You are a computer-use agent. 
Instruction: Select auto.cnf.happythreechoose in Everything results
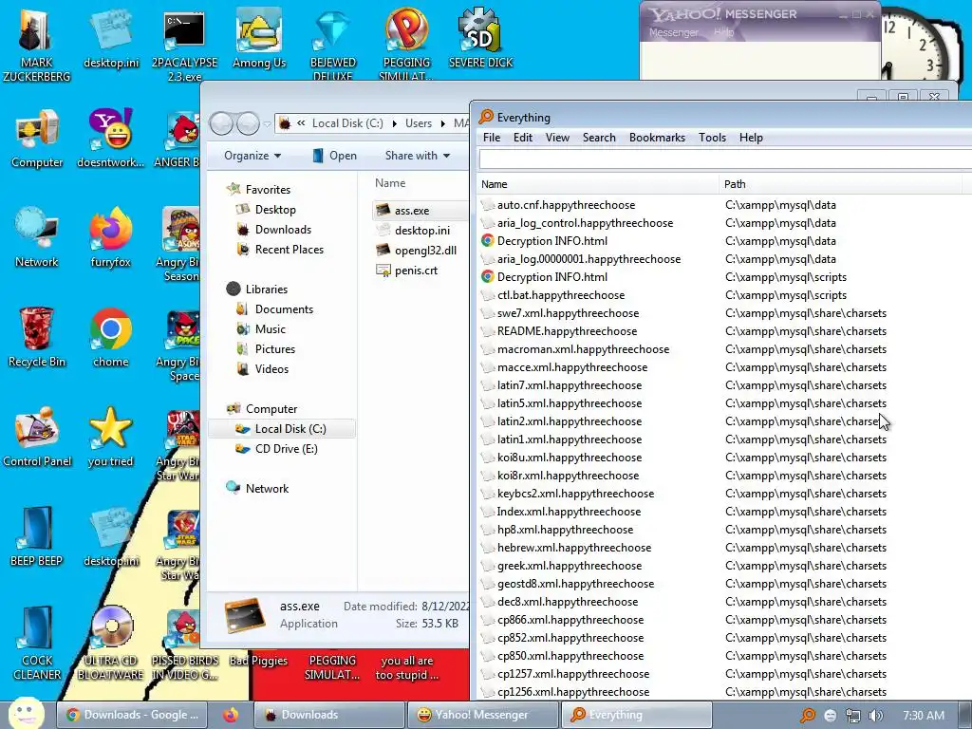(559, 205)
